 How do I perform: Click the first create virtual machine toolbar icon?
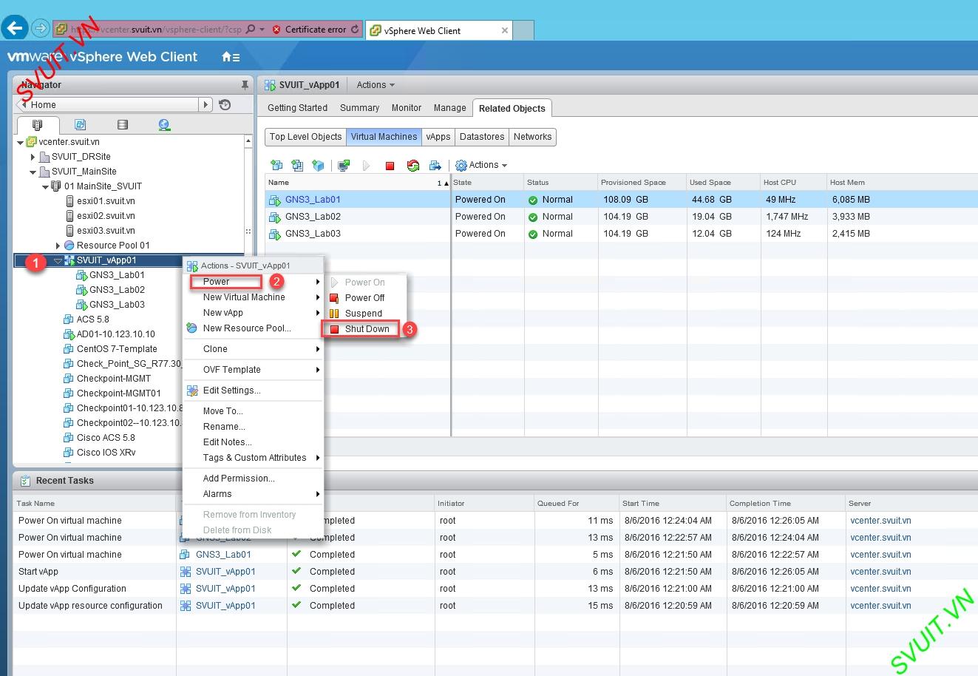point(276,165)
